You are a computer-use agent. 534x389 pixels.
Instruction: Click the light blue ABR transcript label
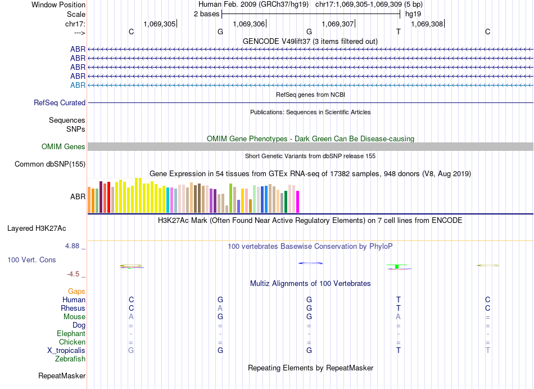78,85
